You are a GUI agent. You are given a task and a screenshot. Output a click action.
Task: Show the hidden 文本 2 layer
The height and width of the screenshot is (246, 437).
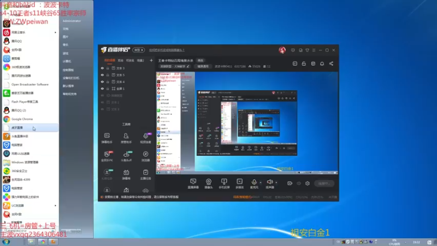pyautogui.click(x=102, y=102)
